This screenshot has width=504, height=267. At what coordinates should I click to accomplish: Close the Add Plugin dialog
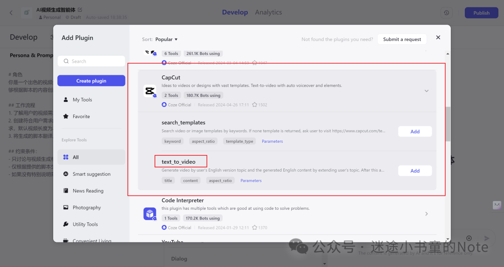(x=438, y=38)
